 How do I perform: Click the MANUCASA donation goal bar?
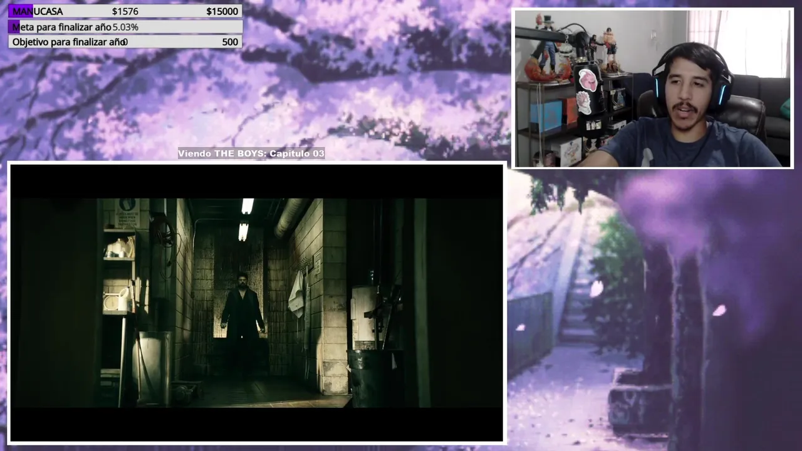tap(125, 11)
